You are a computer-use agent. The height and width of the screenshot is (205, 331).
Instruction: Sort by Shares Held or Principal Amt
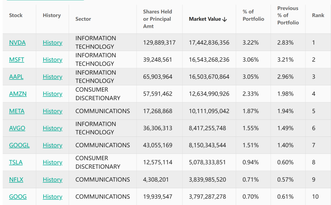(158, 19)
